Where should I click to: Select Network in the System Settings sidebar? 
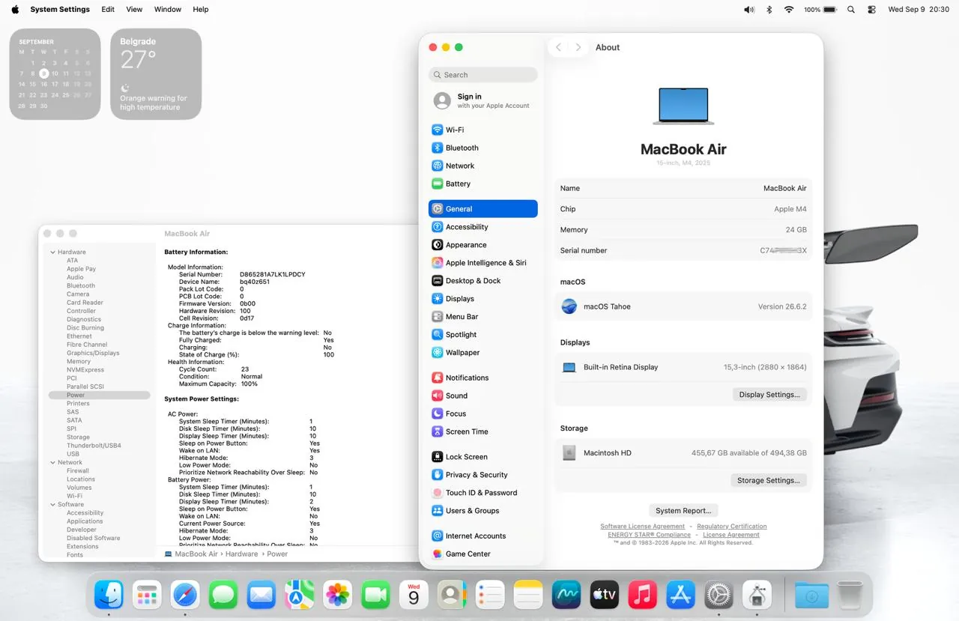click(482, 166)
